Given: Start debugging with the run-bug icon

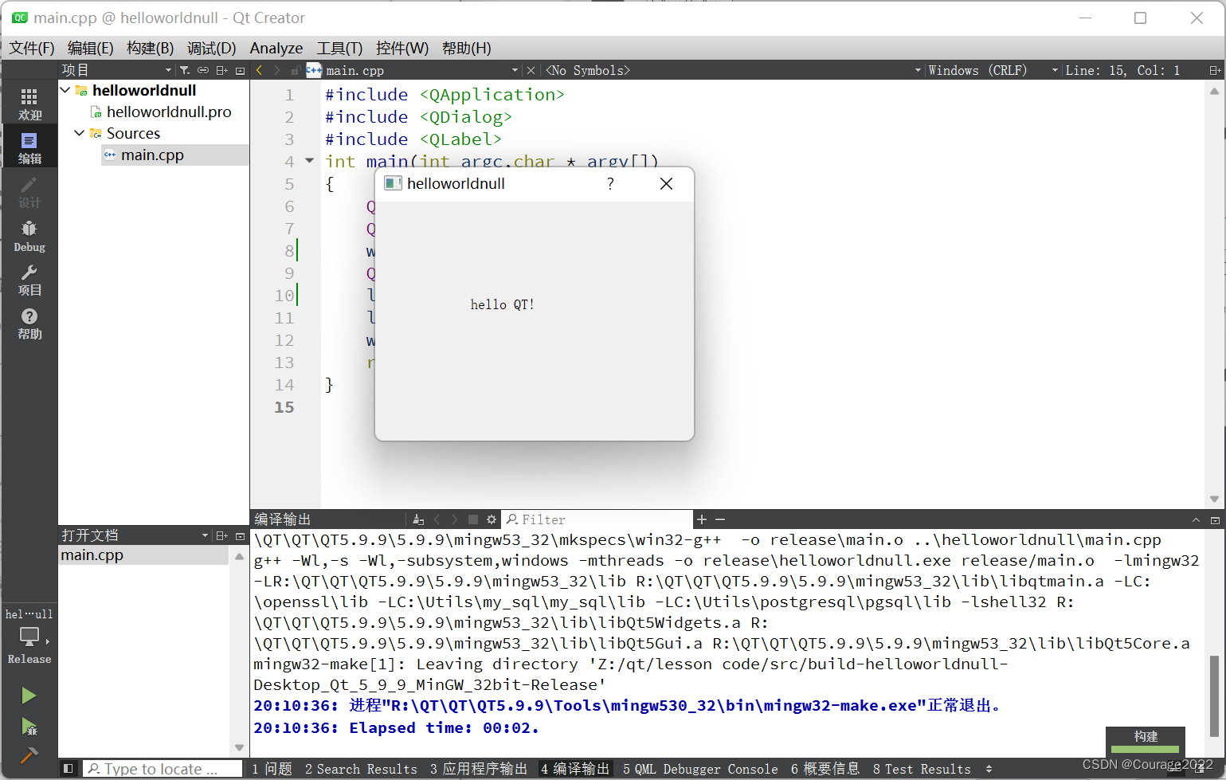Looking at the screenshot, I should point(29,726).
